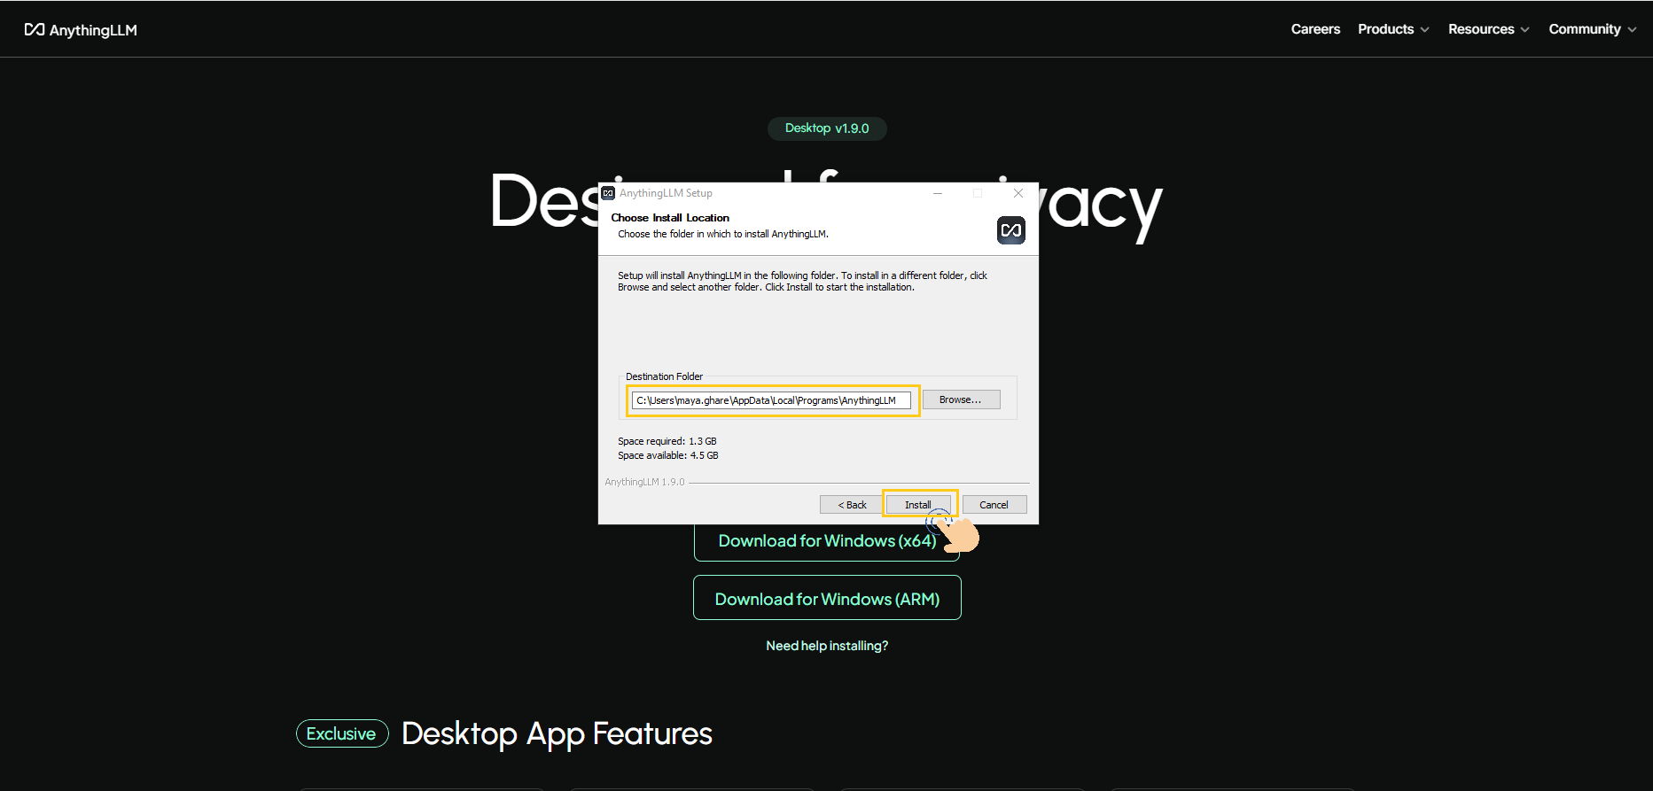The image size is (1653, 791).
Task: Open the Careers page
Action: 1315,29
